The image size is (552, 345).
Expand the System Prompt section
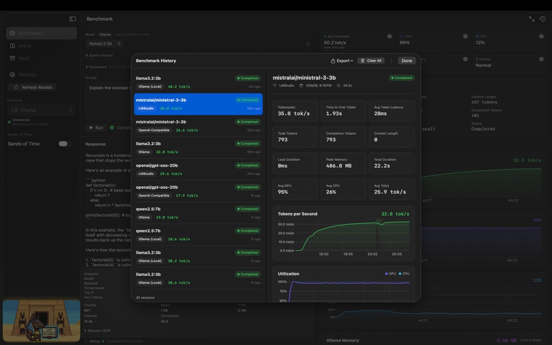click(99, 55)
